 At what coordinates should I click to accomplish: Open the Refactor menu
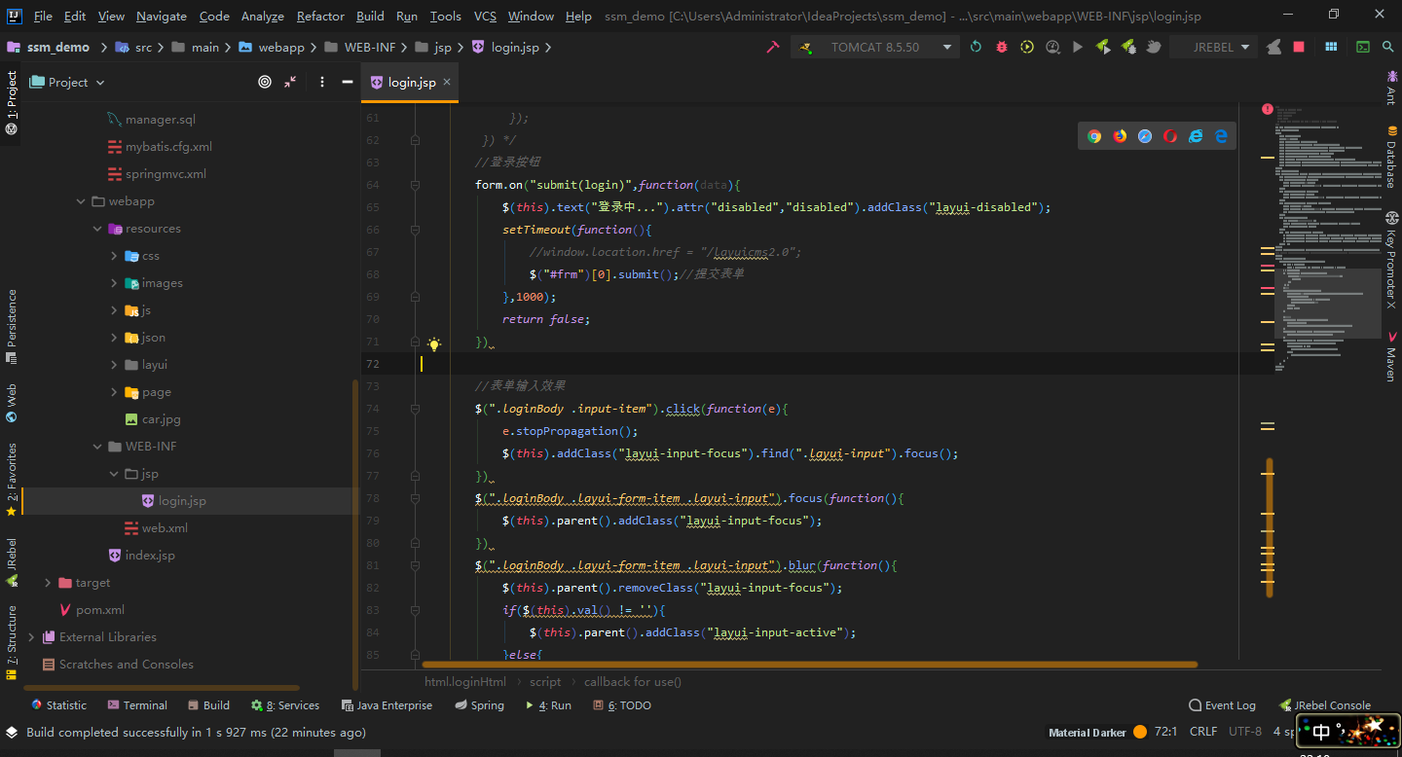click(x=320, y=16)
